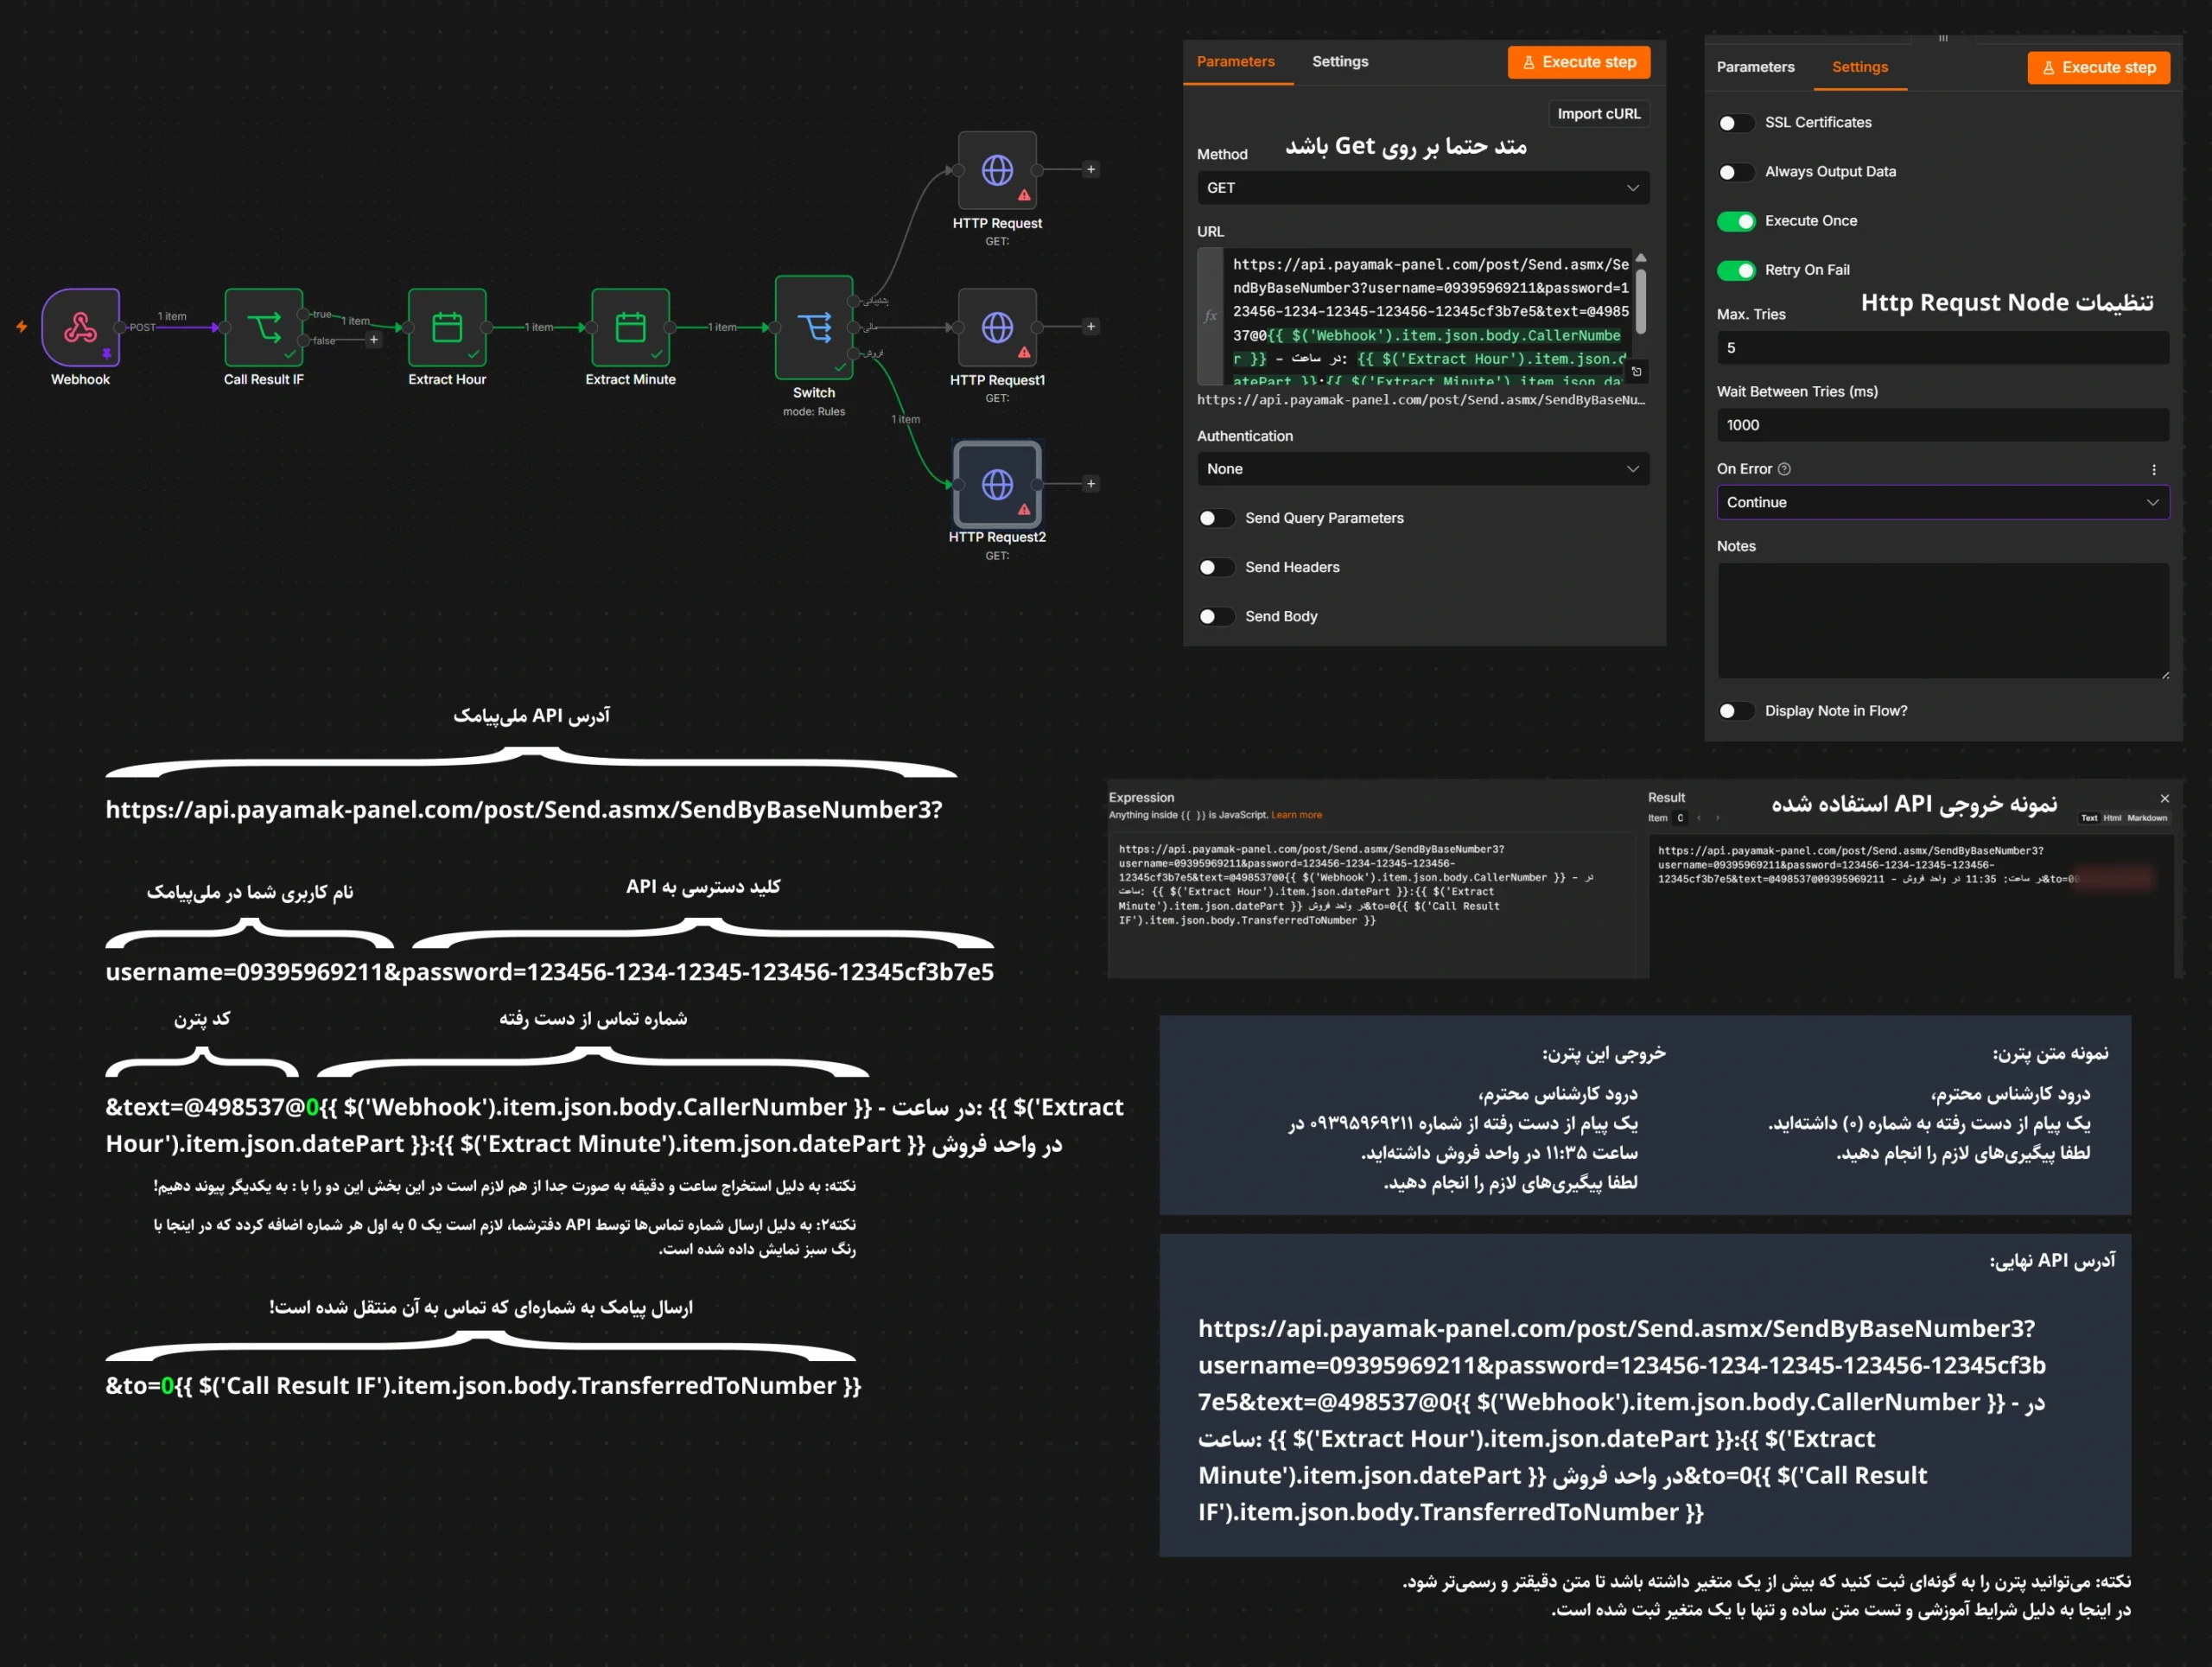Open the Switch node icon
Image resolution: width=2212 pixels, height=1667 pixels.
[814, 327]
